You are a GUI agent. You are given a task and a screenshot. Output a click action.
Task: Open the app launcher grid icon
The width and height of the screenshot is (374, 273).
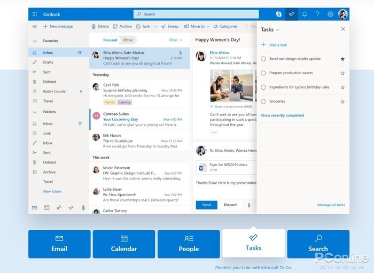pyautogui.click(x=35, y=14)
